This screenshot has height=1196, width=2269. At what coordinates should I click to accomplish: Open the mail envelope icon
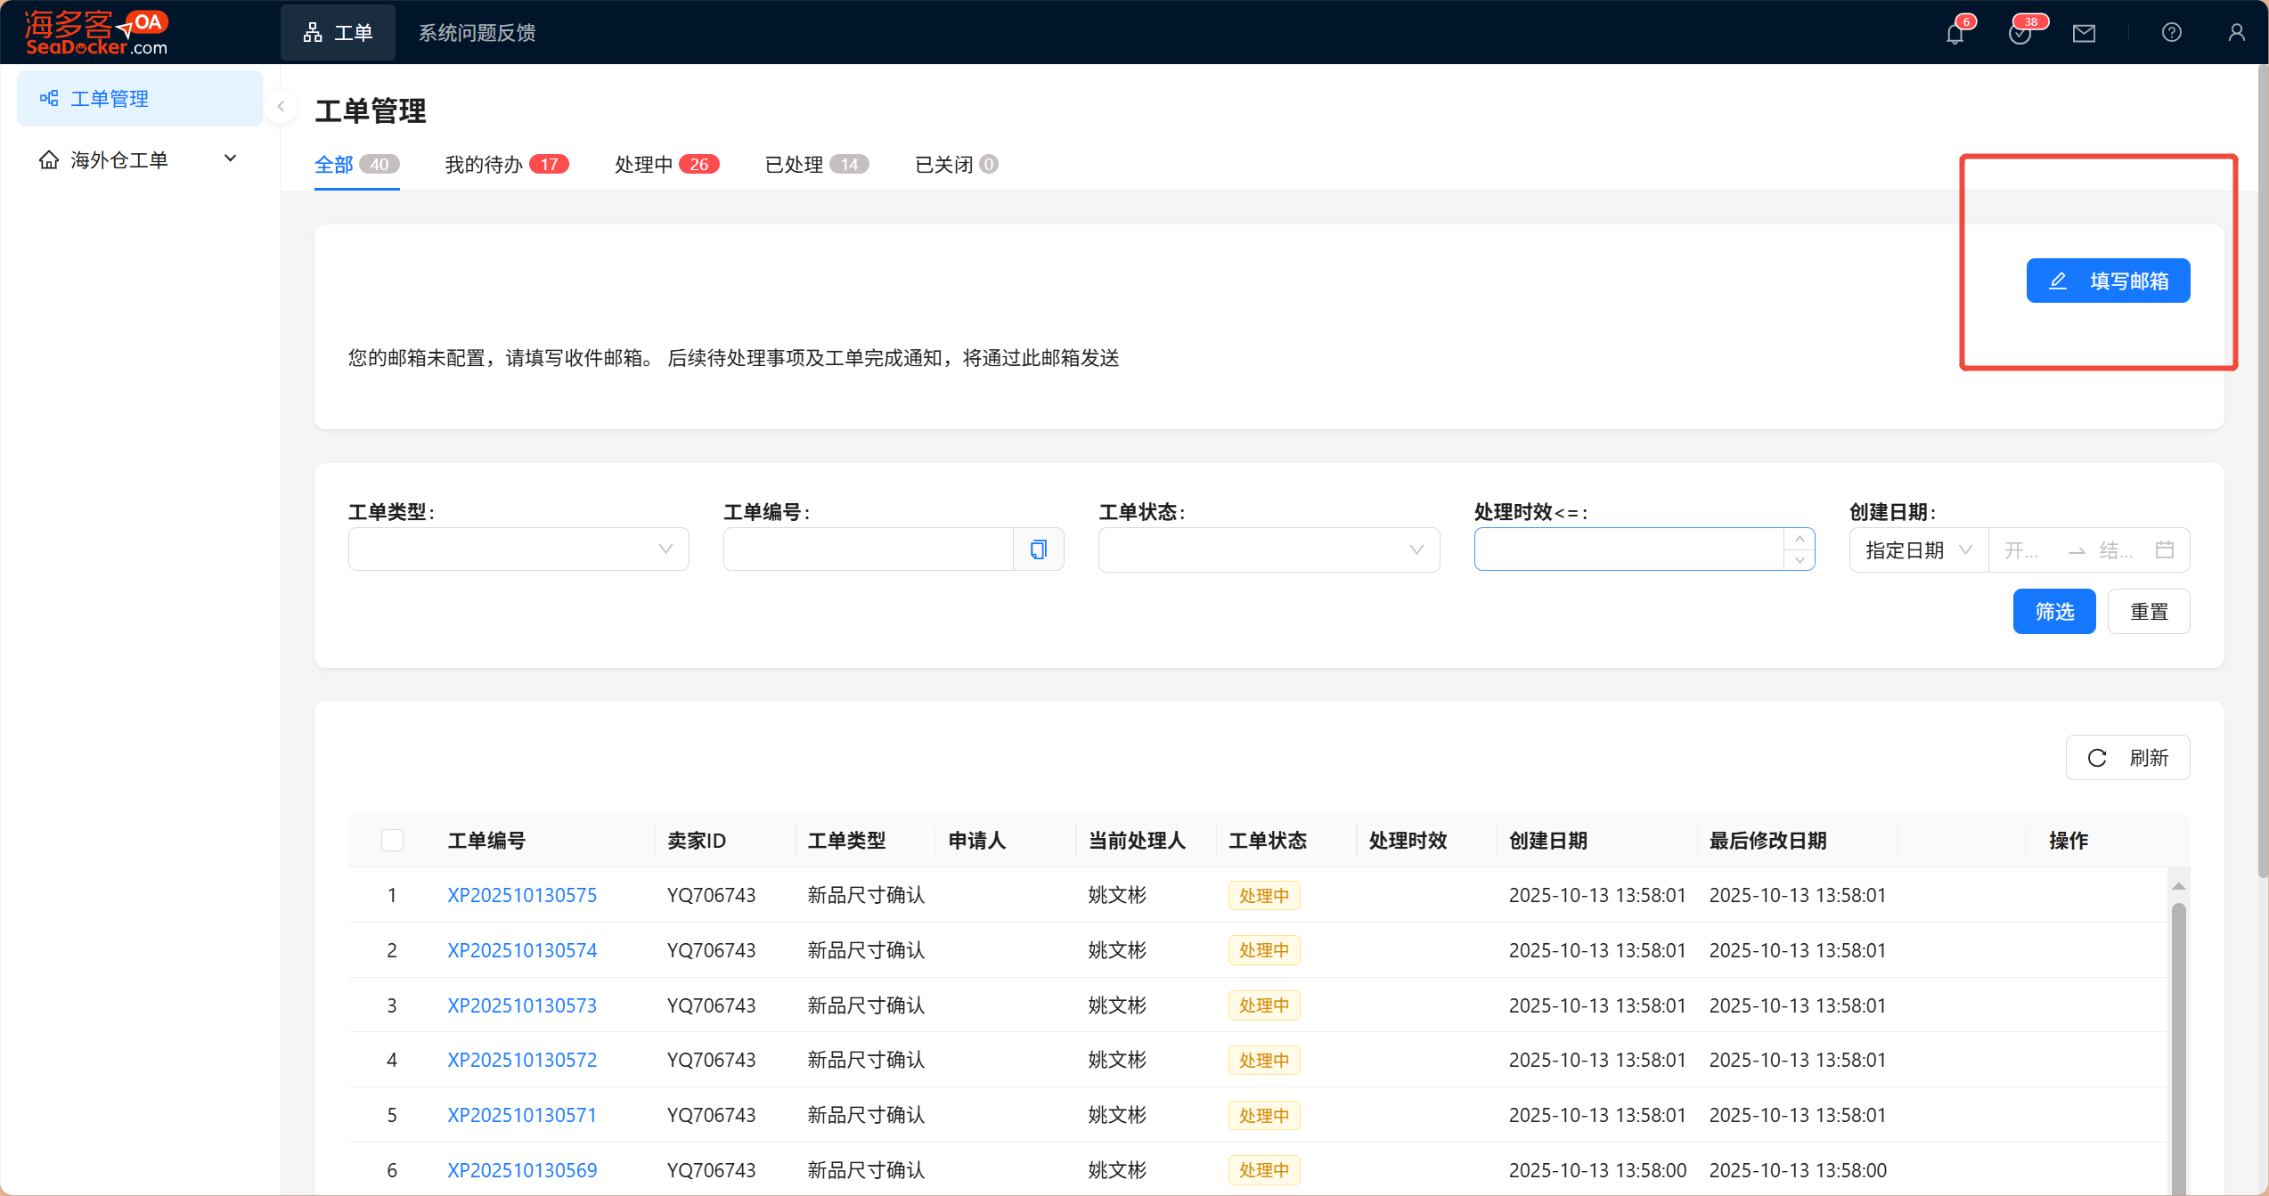2084,34
